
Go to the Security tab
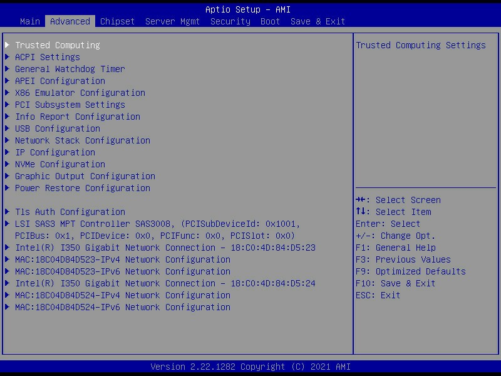[230, 21]
